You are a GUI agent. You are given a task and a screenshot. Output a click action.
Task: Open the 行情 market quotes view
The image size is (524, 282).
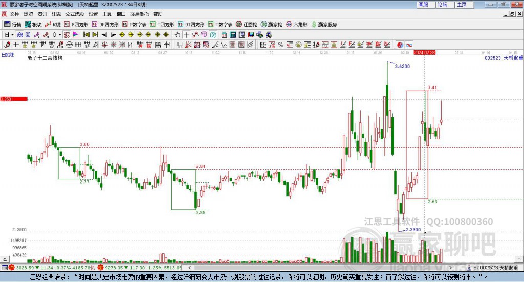tap(13, 25)
